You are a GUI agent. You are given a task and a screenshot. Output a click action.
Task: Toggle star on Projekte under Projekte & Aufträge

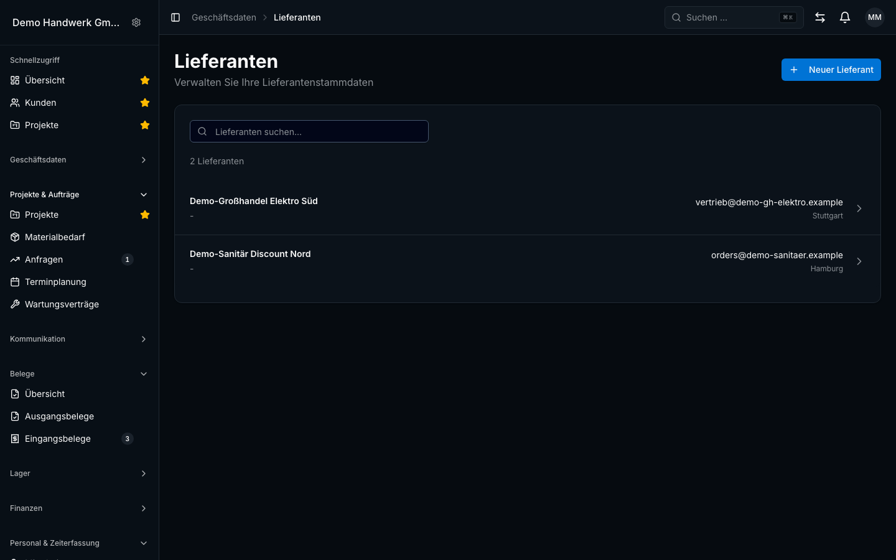145,215
